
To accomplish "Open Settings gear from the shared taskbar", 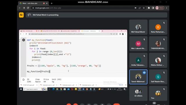I will pos(94,89).
